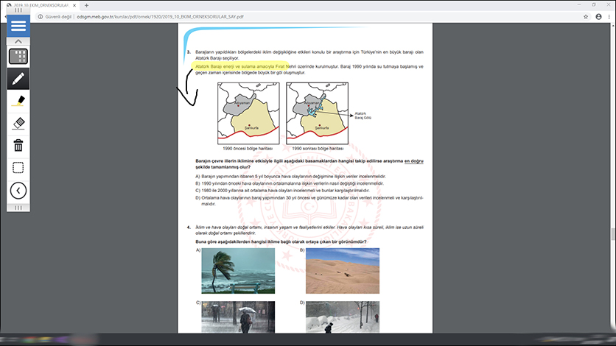Click the desert sand dune image
Screen dimensions: 616x346
(343, 271)
